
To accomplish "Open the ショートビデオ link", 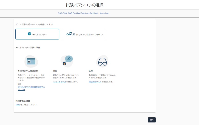I will [x=59, y=82].
